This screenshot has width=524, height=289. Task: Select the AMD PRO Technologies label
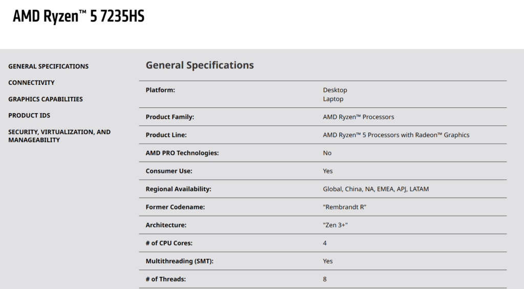[182, 153]
